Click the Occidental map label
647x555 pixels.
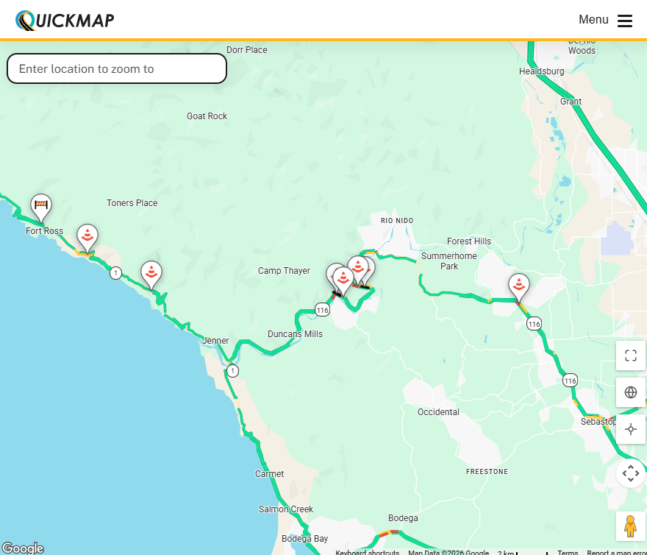[438, 412]
